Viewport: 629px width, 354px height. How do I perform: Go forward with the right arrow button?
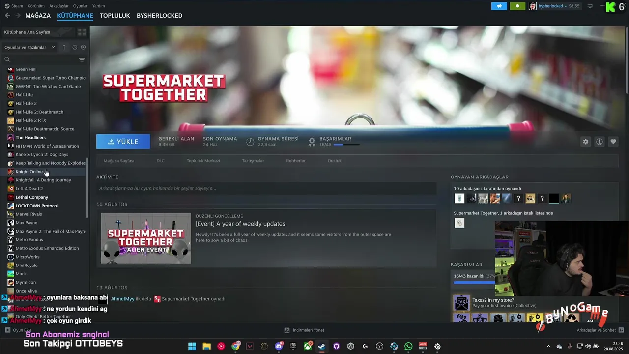tap(18, 16)
